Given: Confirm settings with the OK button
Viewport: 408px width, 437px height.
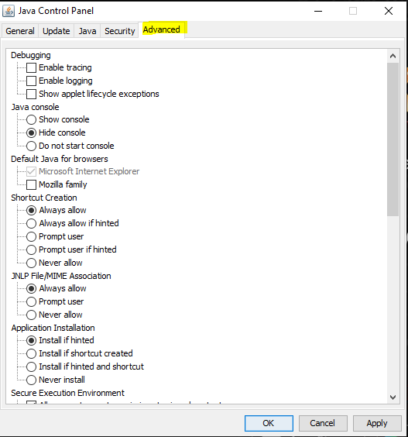Looking at the screenshot, I should [x=269, y=423].
